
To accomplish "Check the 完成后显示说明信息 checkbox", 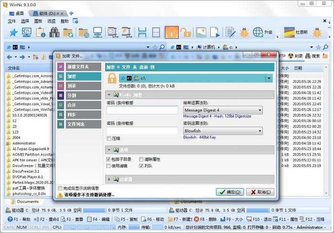I will point(60,188).
